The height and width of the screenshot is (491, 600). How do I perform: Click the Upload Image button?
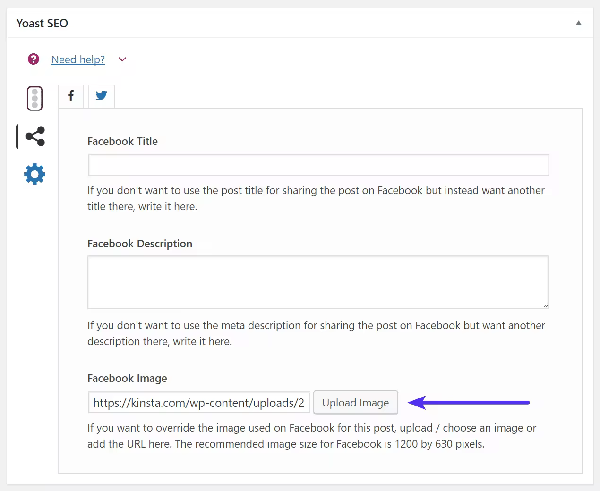pyautogui.click(x=356, y=403)
